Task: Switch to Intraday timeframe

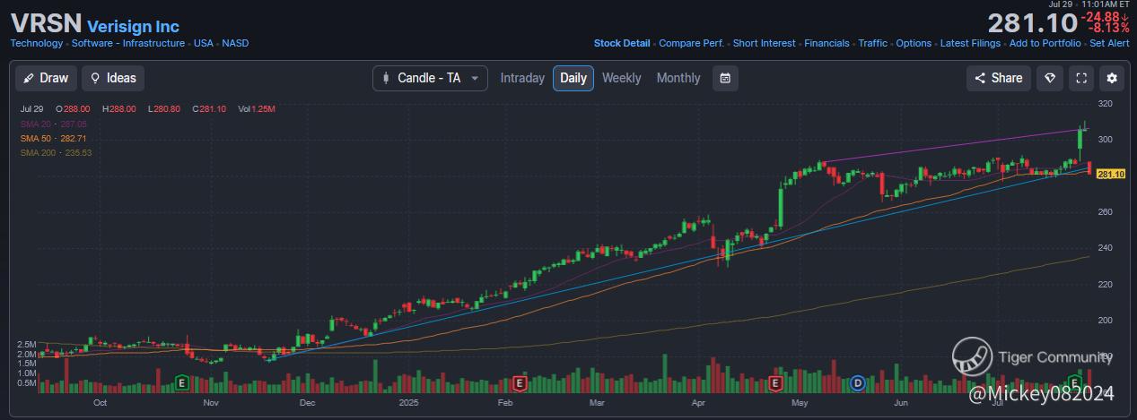Action: tap(522, 78)
